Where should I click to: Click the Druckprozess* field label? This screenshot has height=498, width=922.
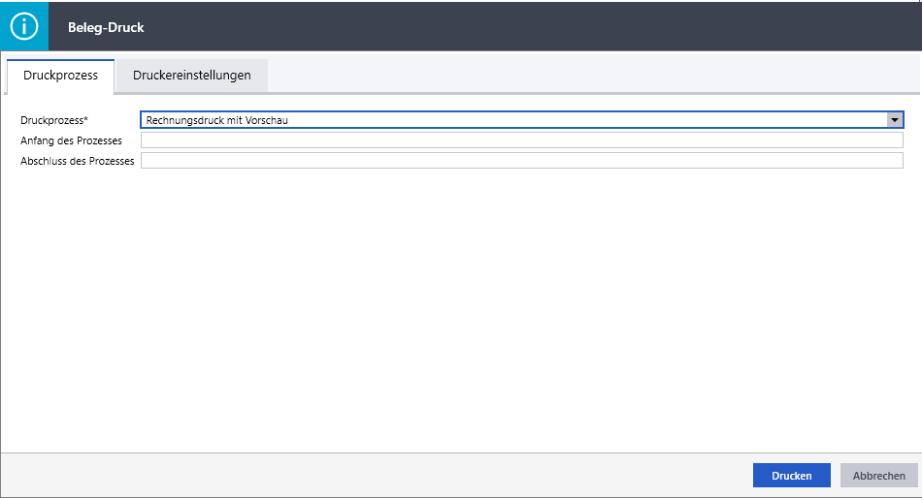(x=53, y=120)
